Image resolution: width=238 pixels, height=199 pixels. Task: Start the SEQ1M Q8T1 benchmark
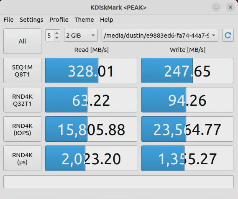pos(22,71)
